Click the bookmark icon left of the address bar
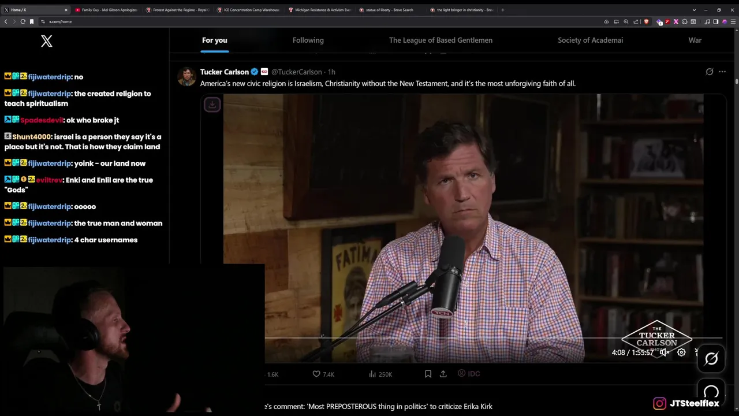Viewport: 739px width, 416px height. pyautogui.click(x=32, y=21)
